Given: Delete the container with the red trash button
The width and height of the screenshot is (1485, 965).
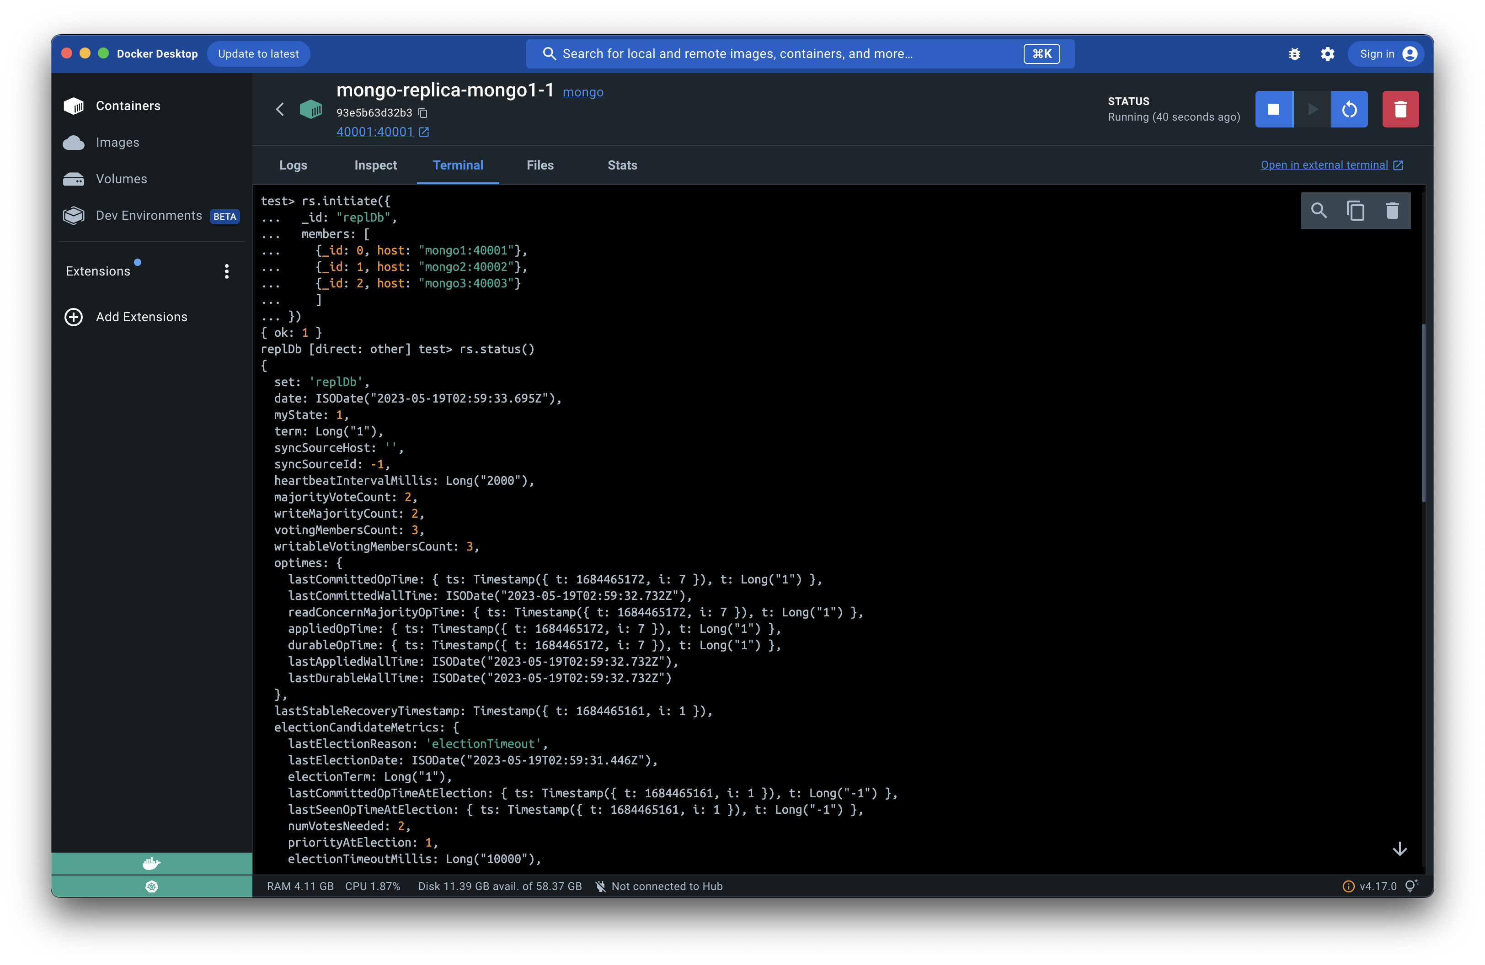Looking at the screenshot, I should click(x=1401, y=109).
